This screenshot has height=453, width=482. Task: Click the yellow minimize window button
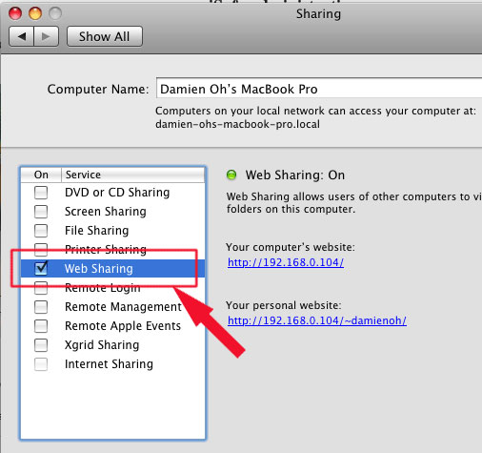[x=35, y=13]
